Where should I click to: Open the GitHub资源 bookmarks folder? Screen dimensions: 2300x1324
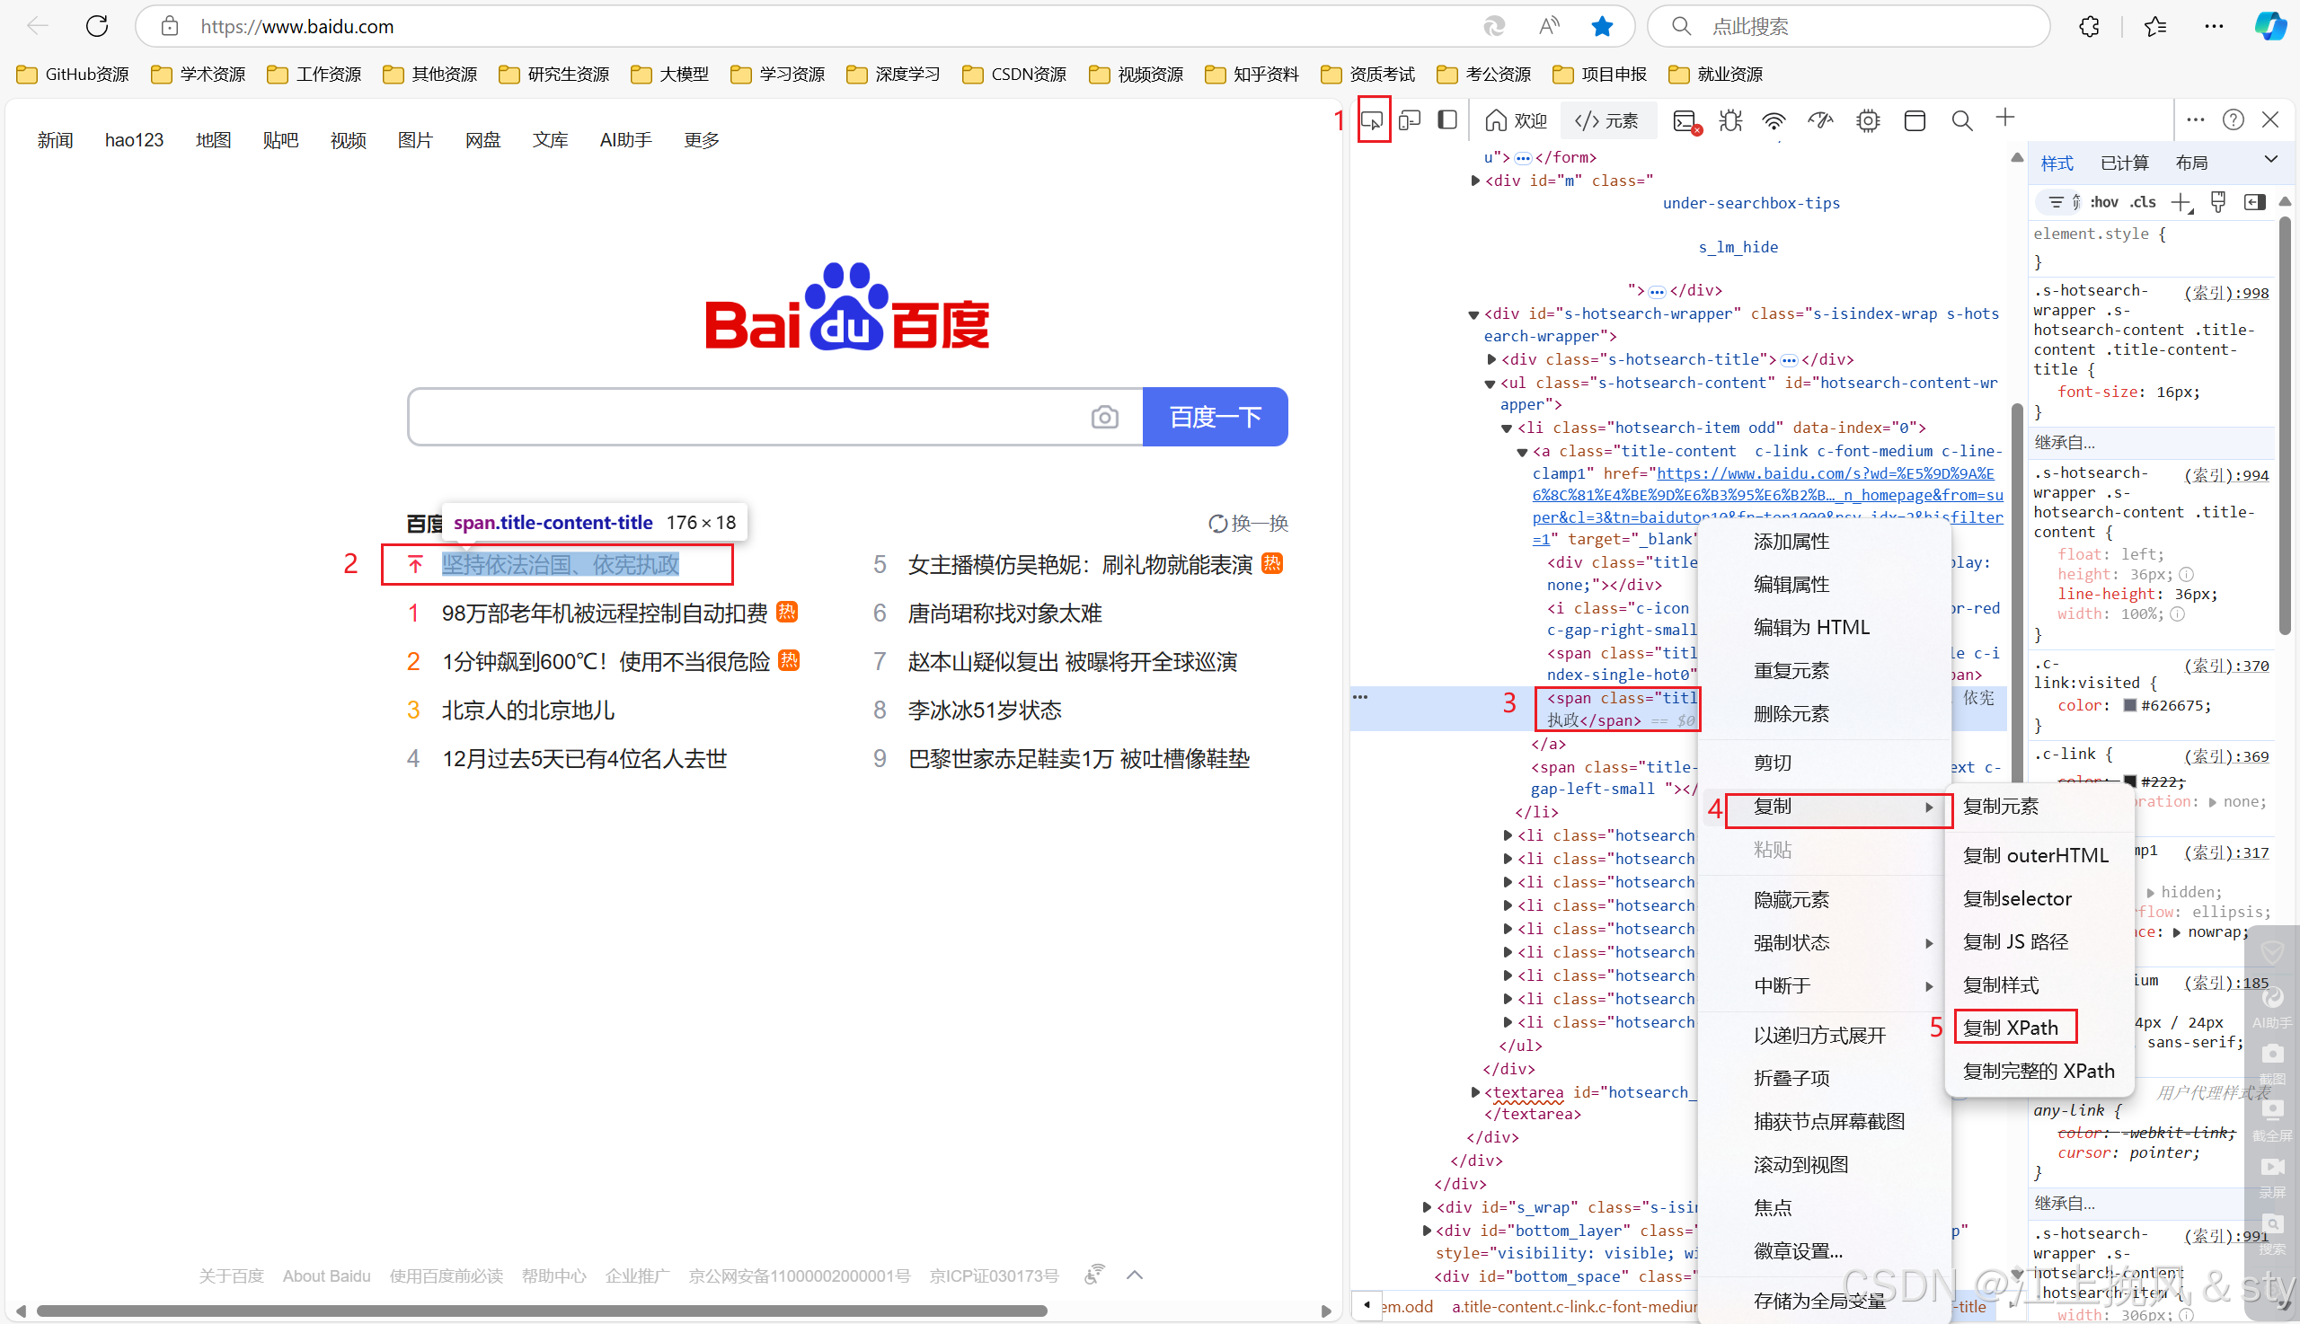click(x=73, y=74)
